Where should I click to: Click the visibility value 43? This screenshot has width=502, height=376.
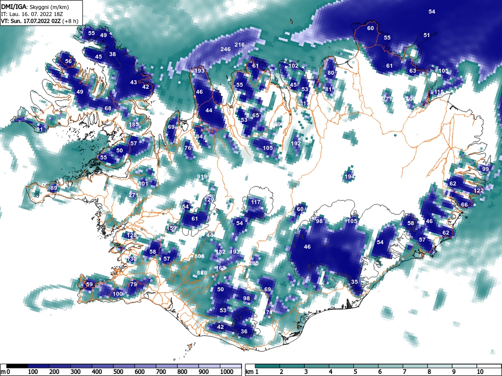pyautogui.click(x=134, y=82)
